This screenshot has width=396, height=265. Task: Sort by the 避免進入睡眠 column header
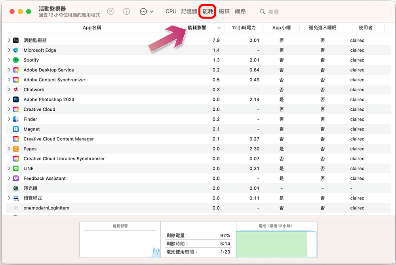tap(322, 28)
